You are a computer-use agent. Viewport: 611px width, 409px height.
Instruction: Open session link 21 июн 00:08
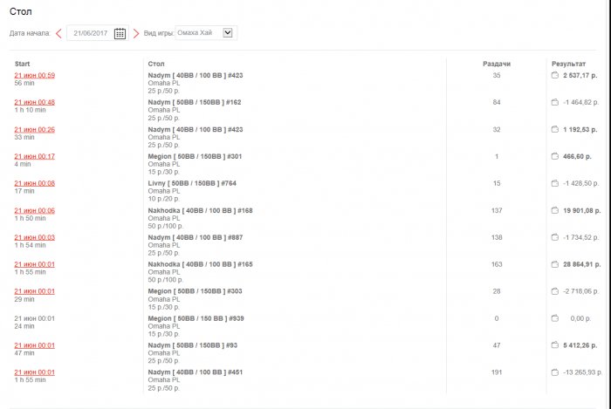click(35, 183)
